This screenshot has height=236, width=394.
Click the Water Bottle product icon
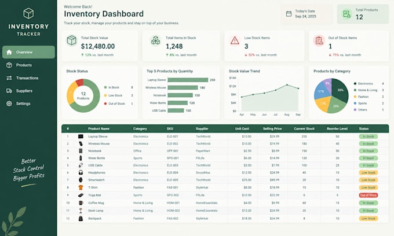coord(81,158)
